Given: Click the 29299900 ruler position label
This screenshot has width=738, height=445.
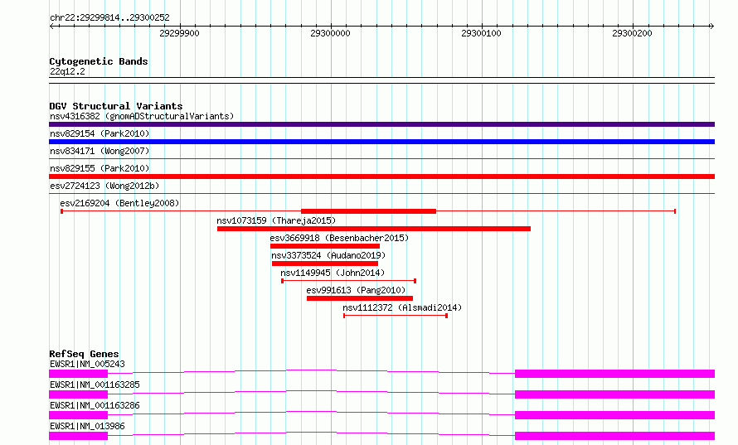Looking at the screenshot, I should (179, 33).
